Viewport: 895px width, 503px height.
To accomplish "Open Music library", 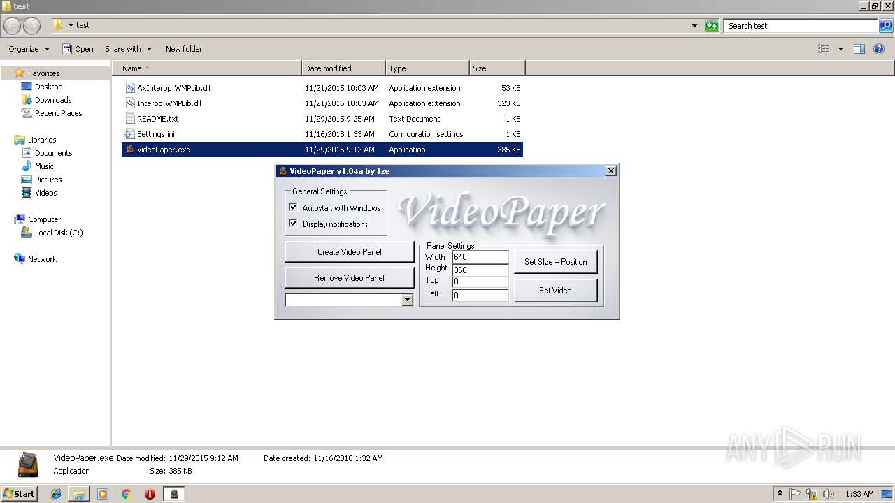I will 44,166.
